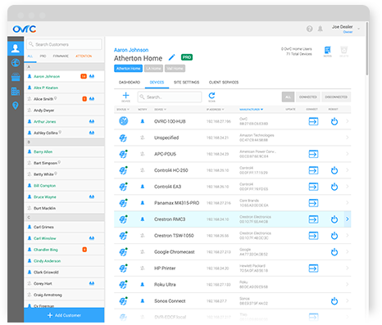Toggle notify icon for Control4 EA3

click(x=143, y=187)
